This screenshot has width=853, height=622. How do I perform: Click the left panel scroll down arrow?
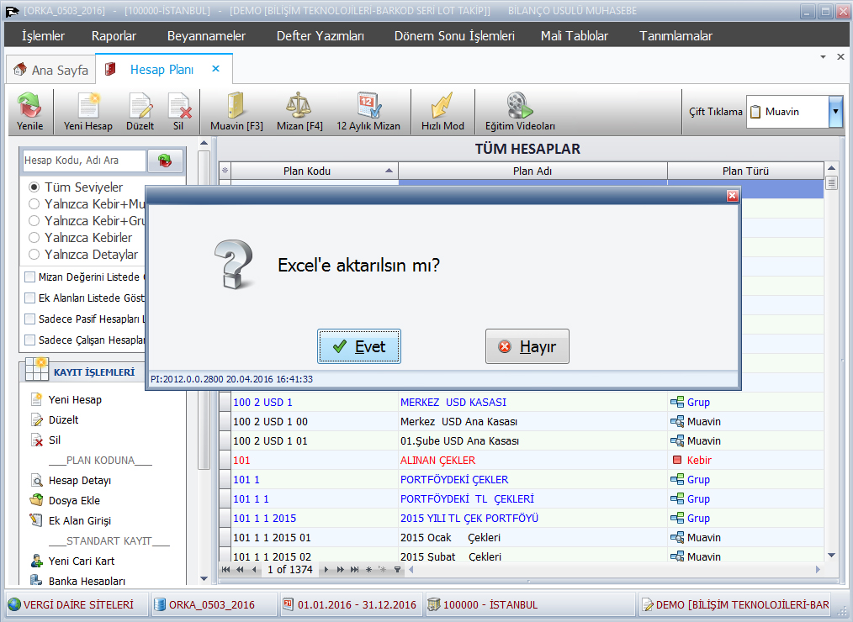204,578
